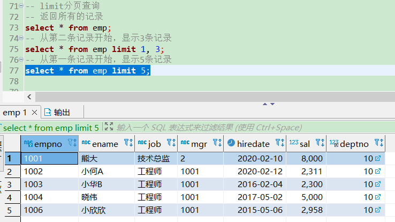This screenshot has height=222, width=395.
Task: Select cell sal 2,958
Action: (306, 210)
